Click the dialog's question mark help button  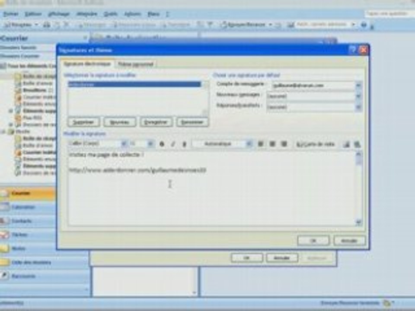point(353,50)
